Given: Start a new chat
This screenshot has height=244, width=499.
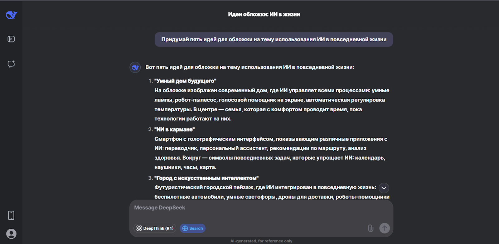Looking at the screenshot, I should pyautogui.click(x=11, y=64).
